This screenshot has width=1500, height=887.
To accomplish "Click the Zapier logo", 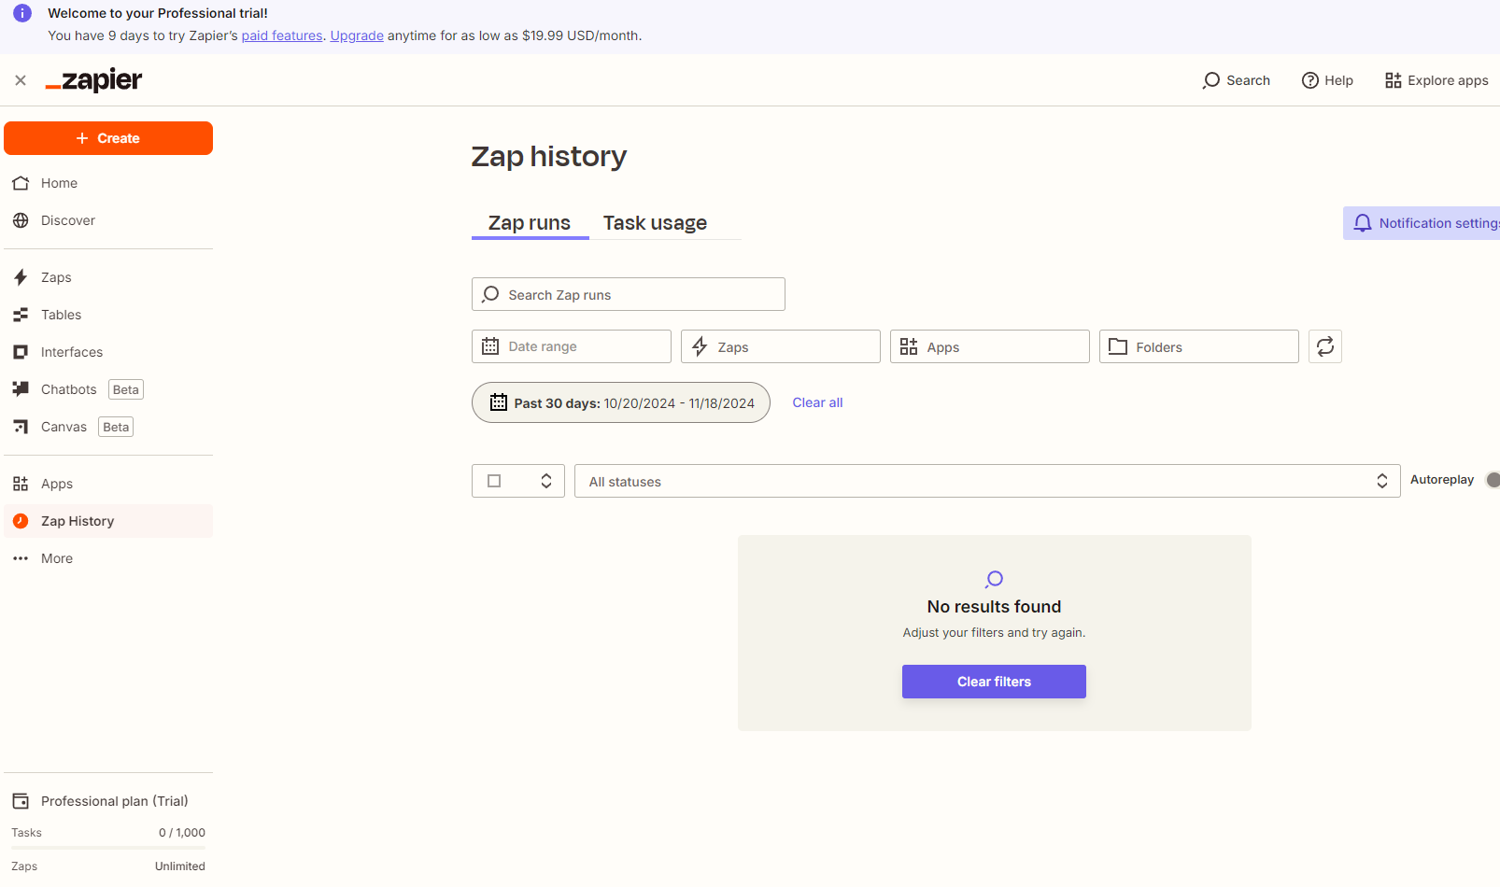I will point(93,80).
